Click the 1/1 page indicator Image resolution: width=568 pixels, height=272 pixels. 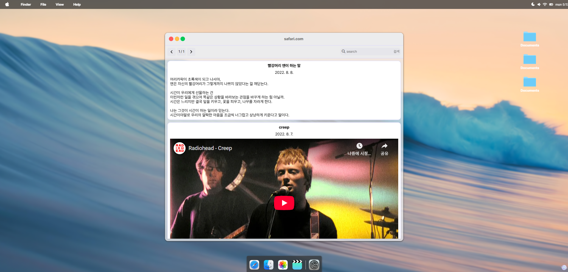pyautogui.click(x=181, y=51)
